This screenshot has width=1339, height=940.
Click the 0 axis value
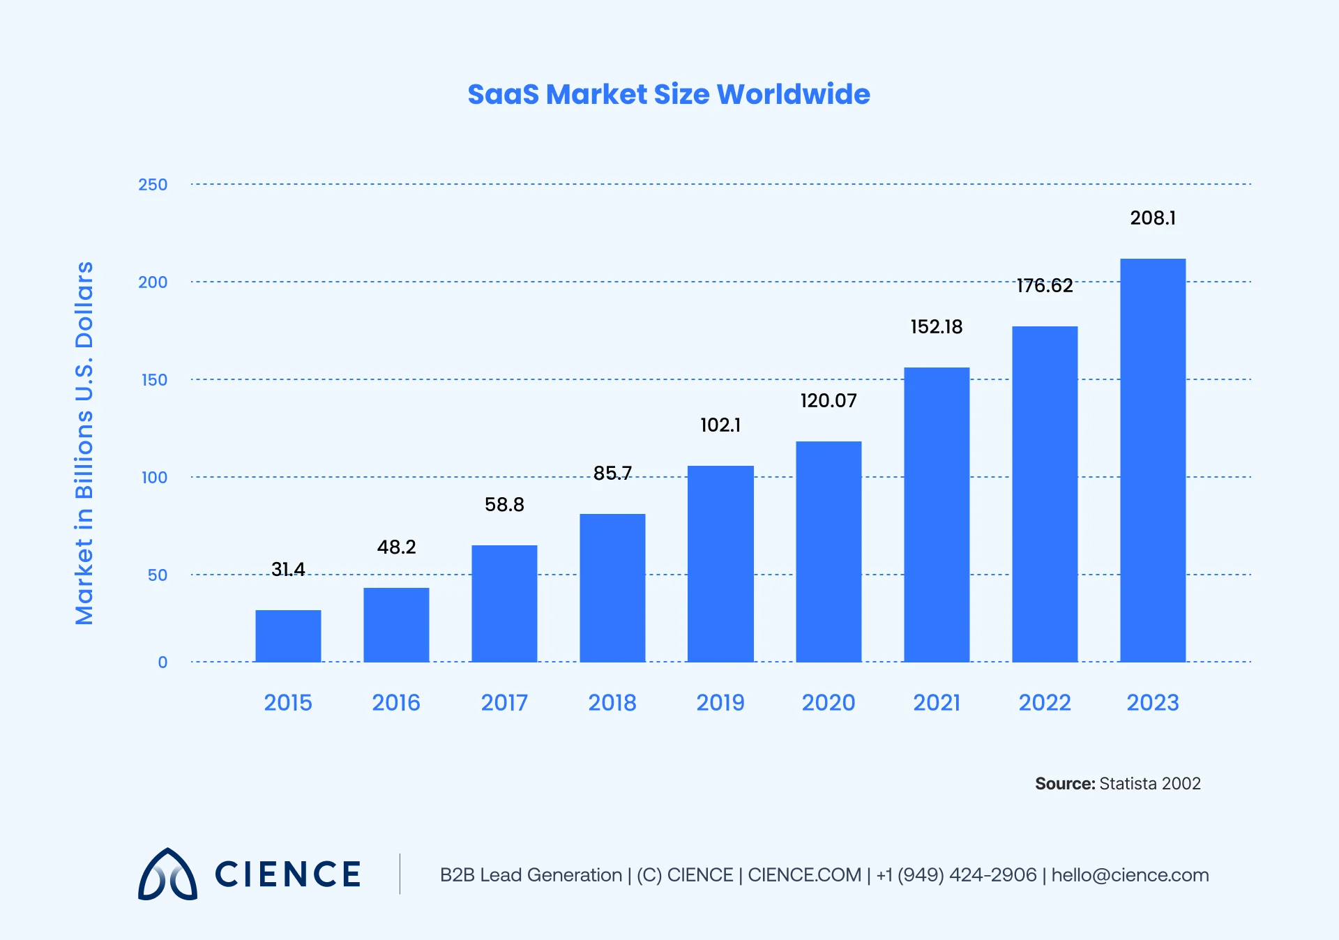click(162, 662)
